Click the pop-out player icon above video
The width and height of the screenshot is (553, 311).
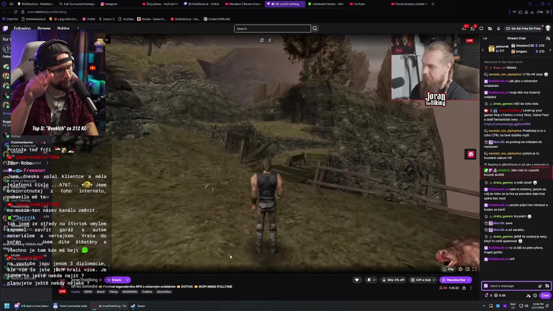261,40
